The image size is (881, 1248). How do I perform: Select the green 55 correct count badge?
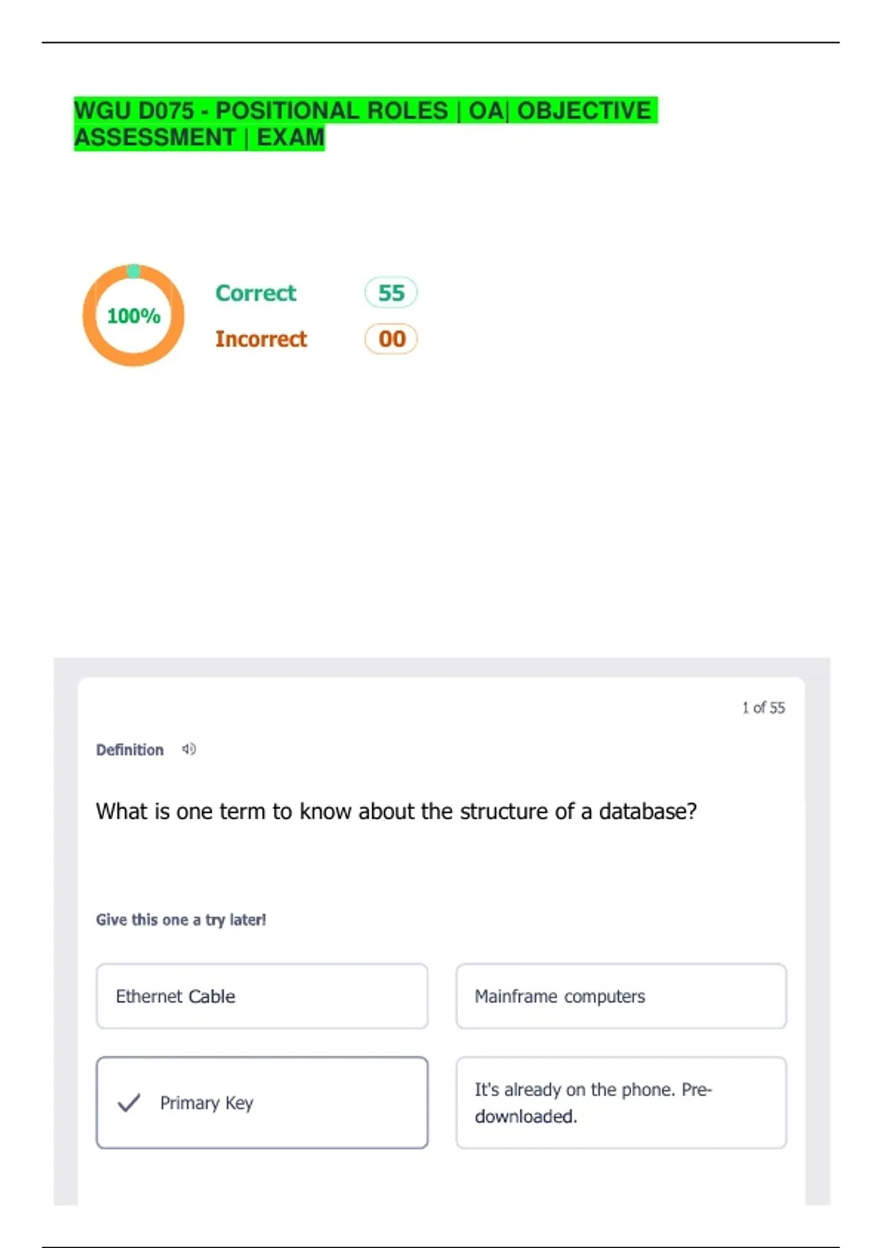(391, 293)
